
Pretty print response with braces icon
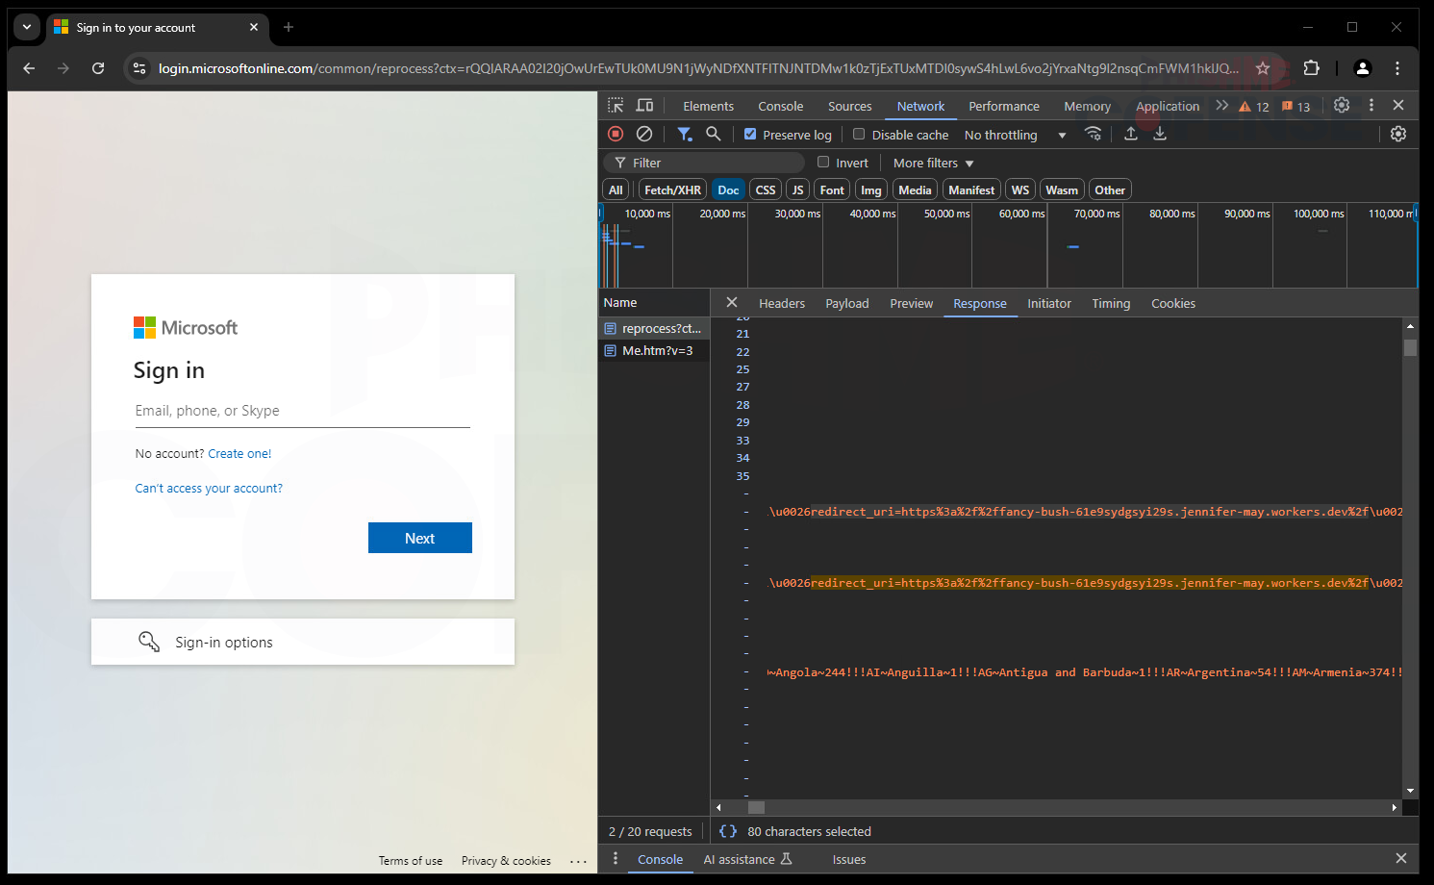click(x=728, y=831)
